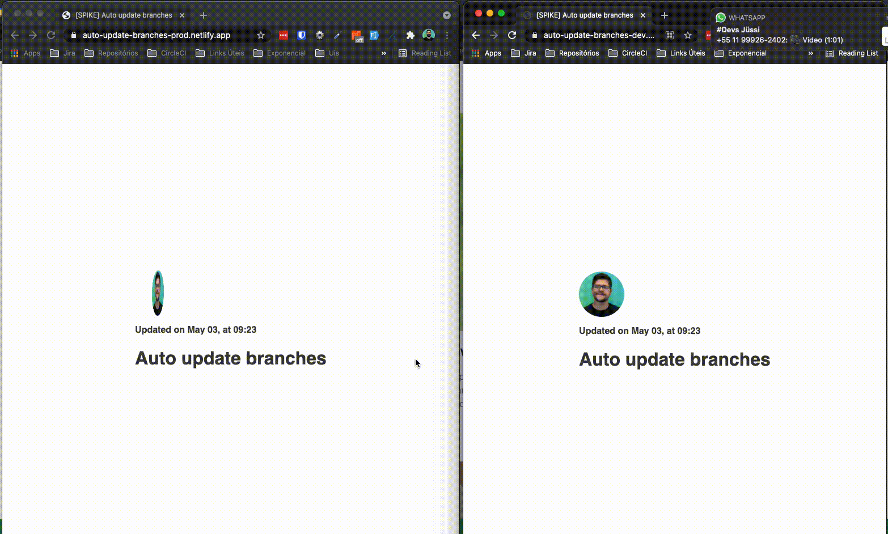
Task: Minimize the dev window with the yellow button
Action: pos(490,13)
